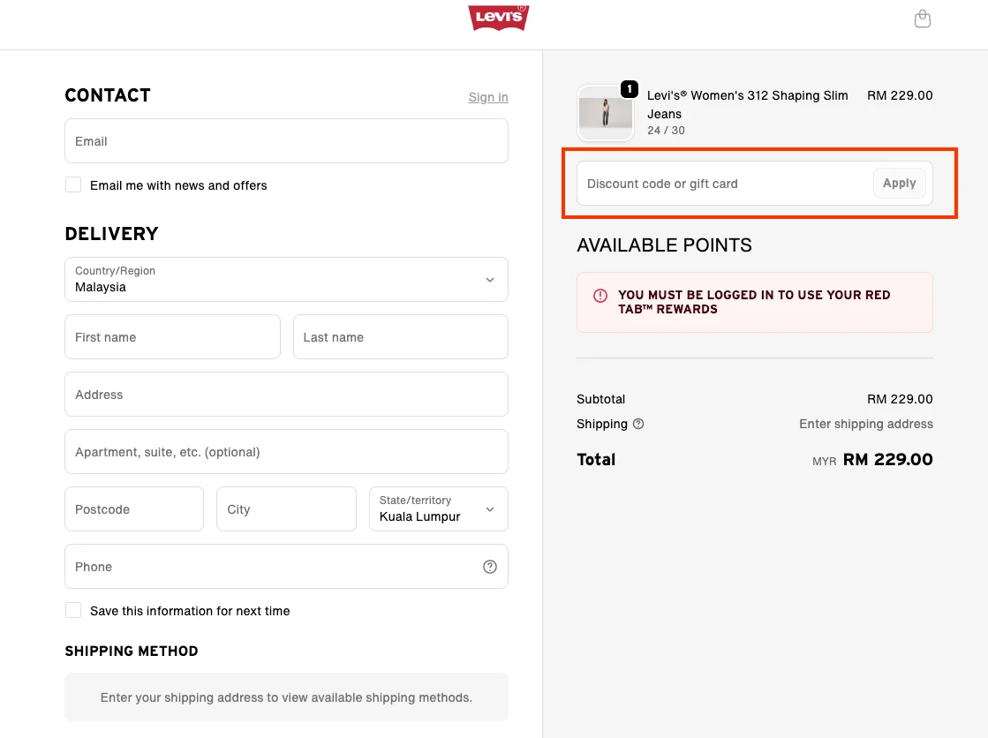Click the product name 'Levi's Women's 312 Shaping Slim Jeans'
This screenshot has height=738, width=988.
(747, 105)
